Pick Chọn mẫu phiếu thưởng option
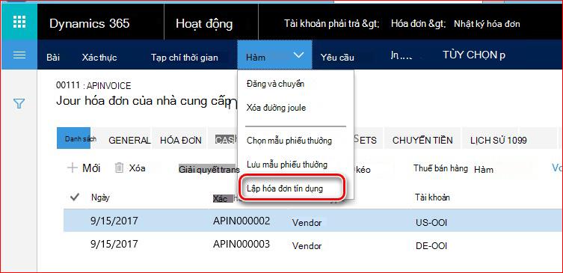This screenshot has height=273, width=563. (289, 141)
